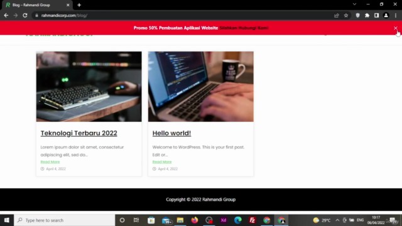The image size is (402, 226).
Task: Open the keyboard post thumbnail
Action: pyautogui.click(x=89, y=87)
